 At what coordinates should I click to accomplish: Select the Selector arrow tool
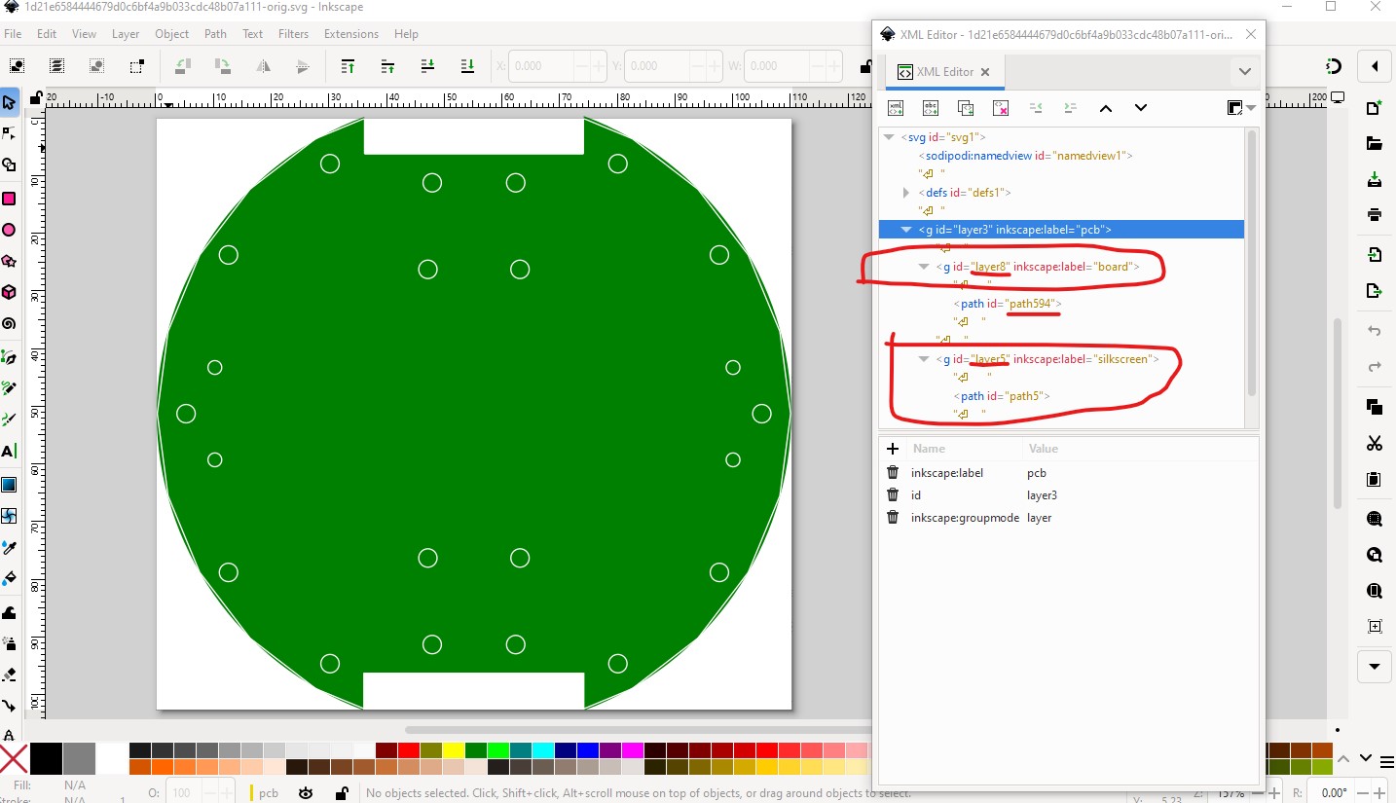coord(9,102)
